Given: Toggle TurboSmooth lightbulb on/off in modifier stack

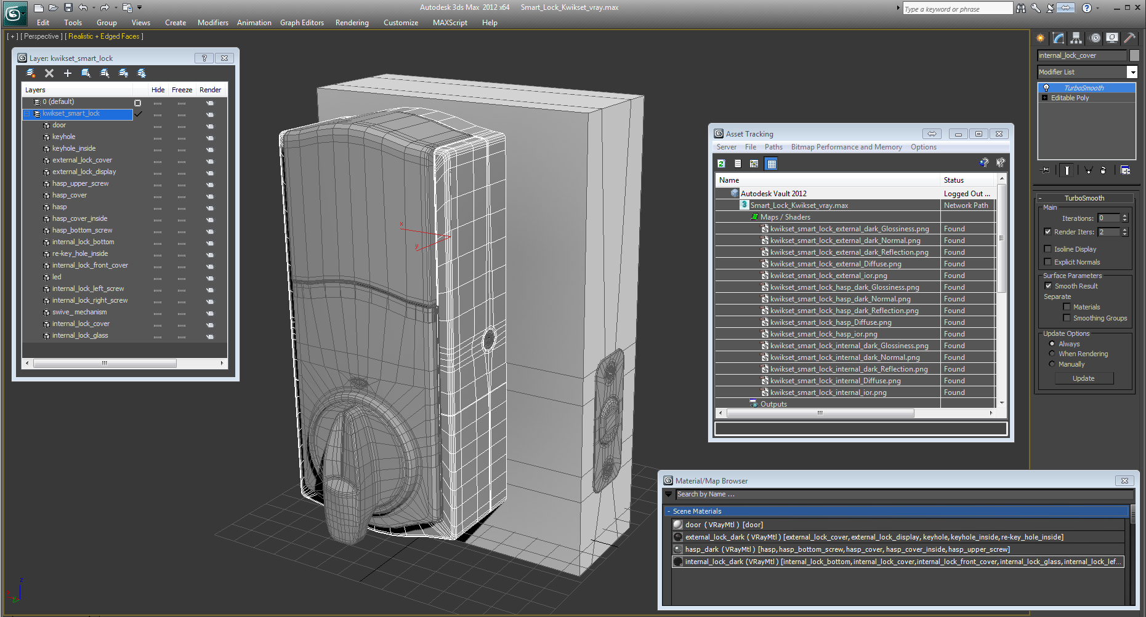Looking at the screenshot, I should pyautogui.click(x=1046, y=88).
